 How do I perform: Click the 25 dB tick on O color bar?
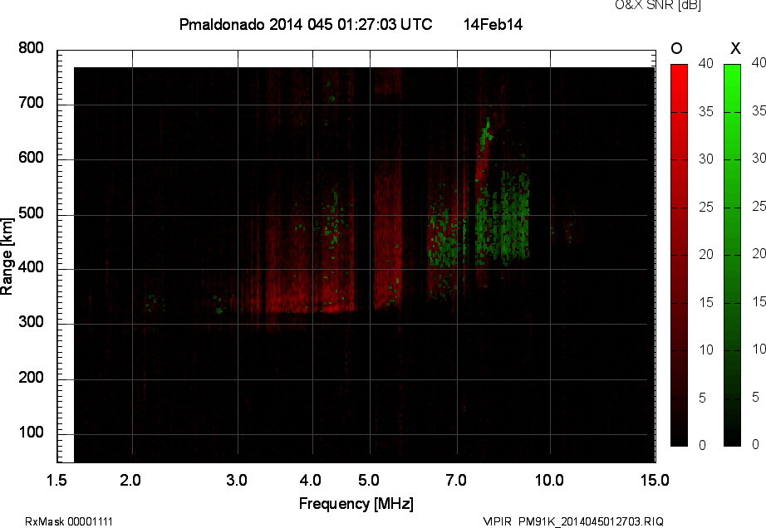tap(706, 208)
